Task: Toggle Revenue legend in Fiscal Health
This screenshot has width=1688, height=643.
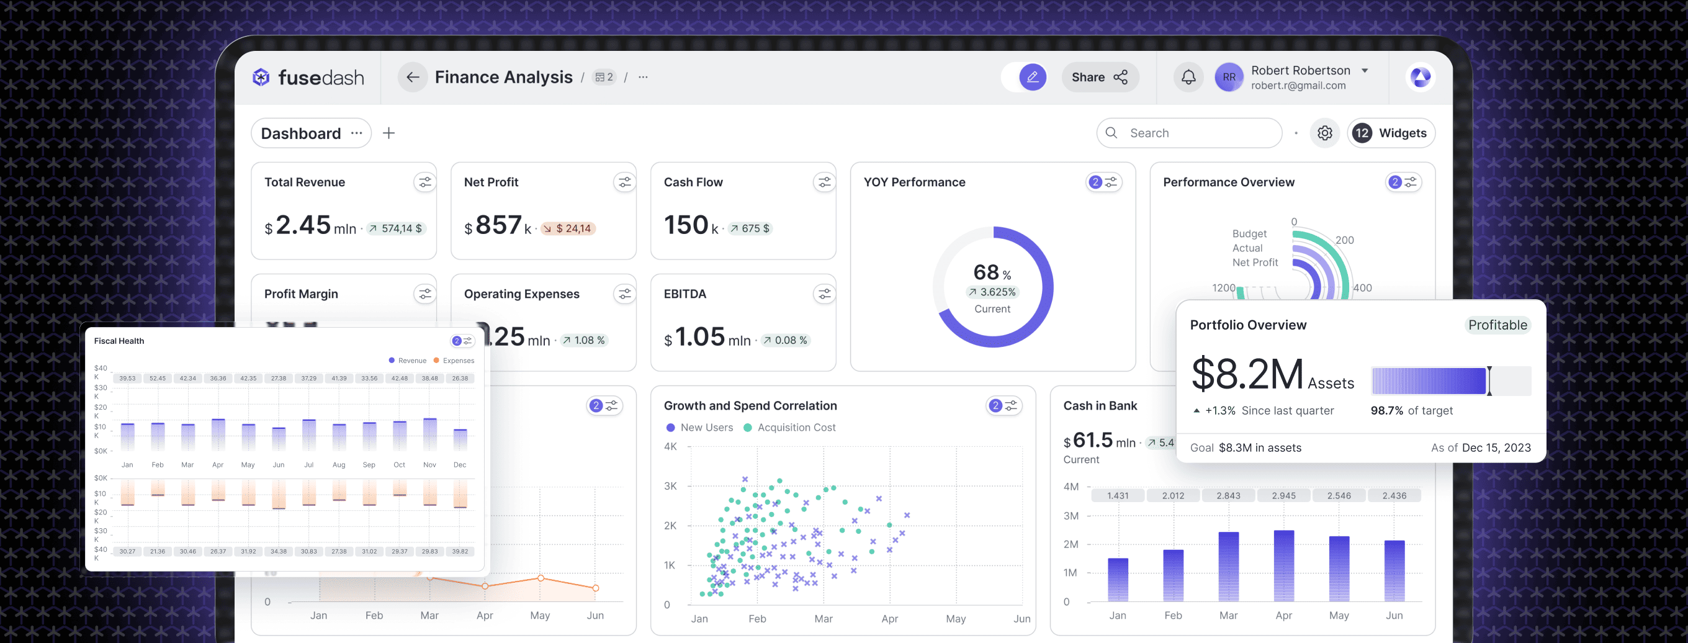Action: click(408, 361)
